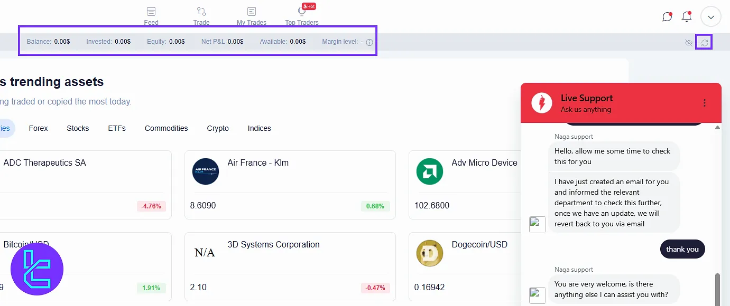This screenshot has height=306, width=730.
Task: Open the notifications bell
Action: click(x=687, y=17)
